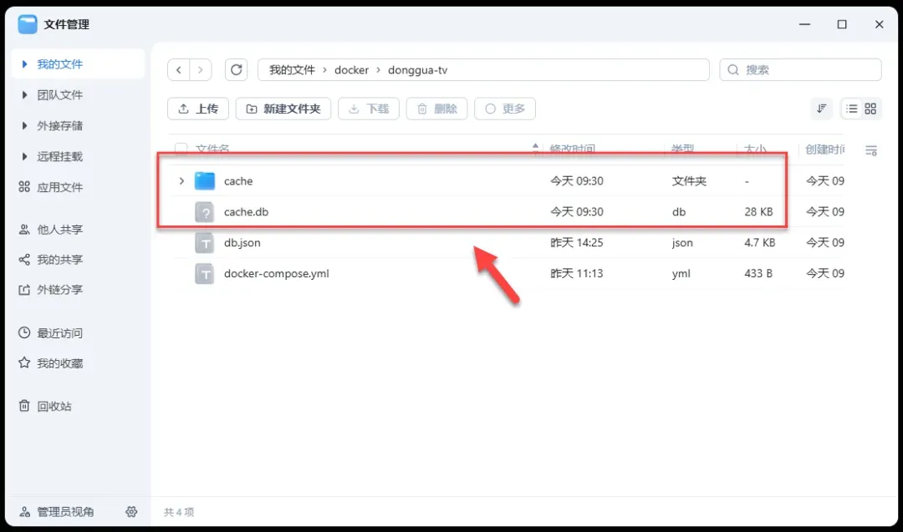Click the blue cache folder icon
Image resolution: width=903 pixels, height=532 pixels.
click(x=205, y=180)
